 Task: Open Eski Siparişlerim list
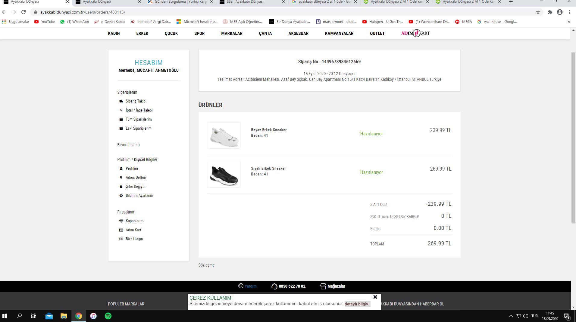click(138, 128)
